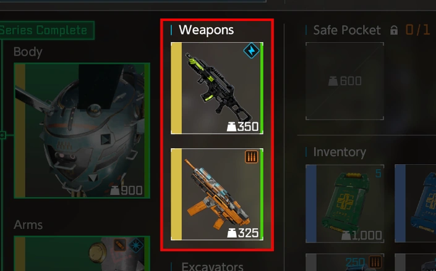Select the green medical pack in Inventory
This screenshot has height=271, width=436.
pos(345,204)
